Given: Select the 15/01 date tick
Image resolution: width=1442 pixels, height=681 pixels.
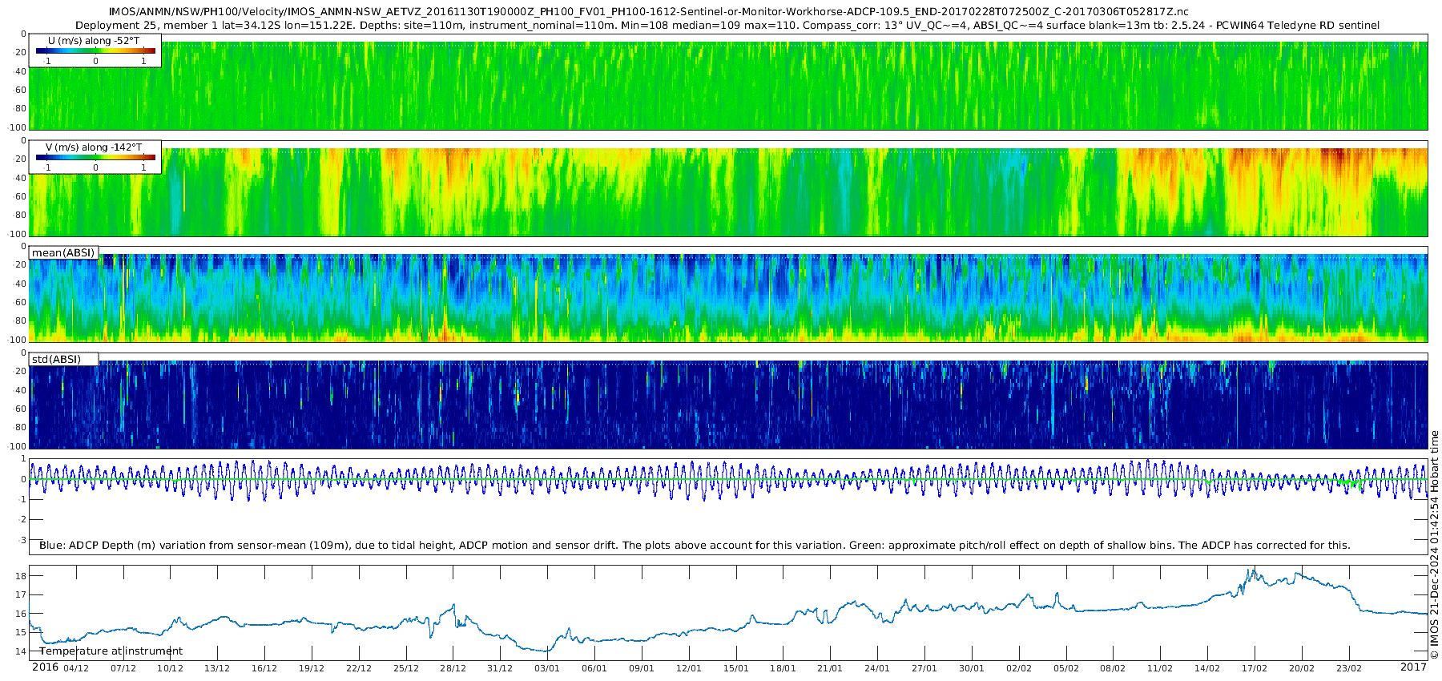Looking at the screenshot, I should (736, 668).
